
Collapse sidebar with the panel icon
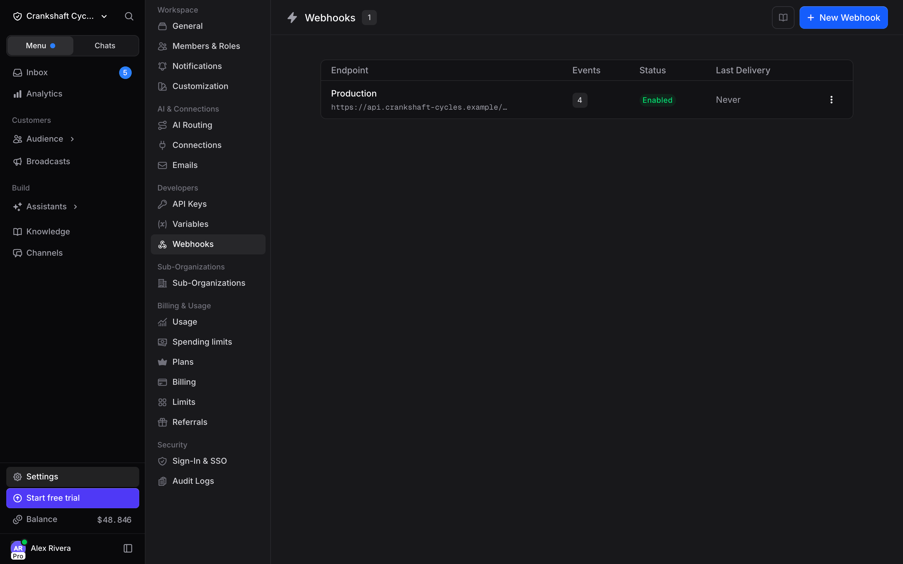(x=128, y=548)
